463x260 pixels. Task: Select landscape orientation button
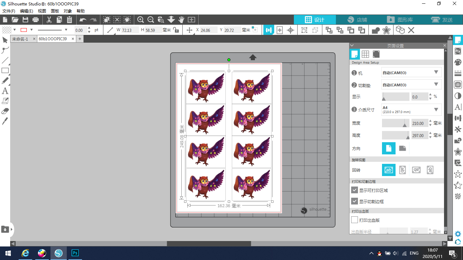(x=402, y=148)
